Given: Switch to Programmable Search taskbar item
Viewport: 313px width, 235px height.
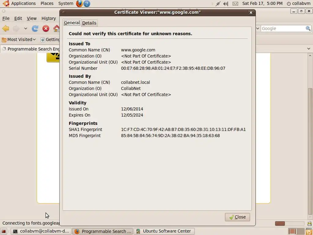Looking at the screenshot, I should 103,231.
